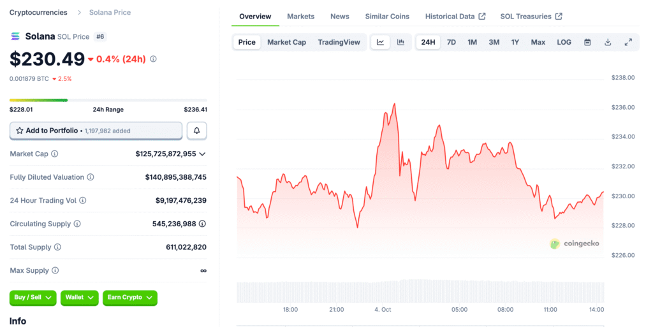This screenshot has height=327, width=653.
Task: Open the calendar date picker icon
Action: tap(587, 42)
